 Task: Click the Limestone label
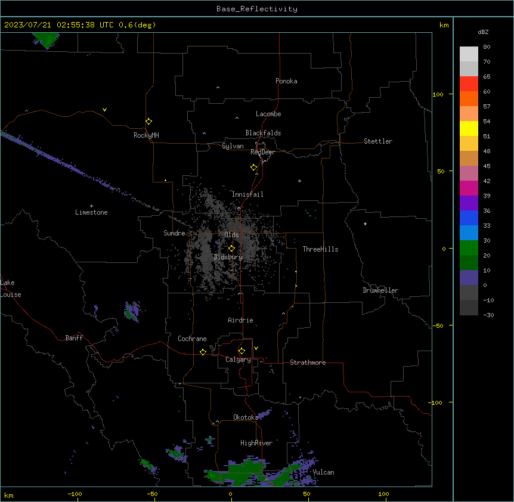[x=91, y=212]
